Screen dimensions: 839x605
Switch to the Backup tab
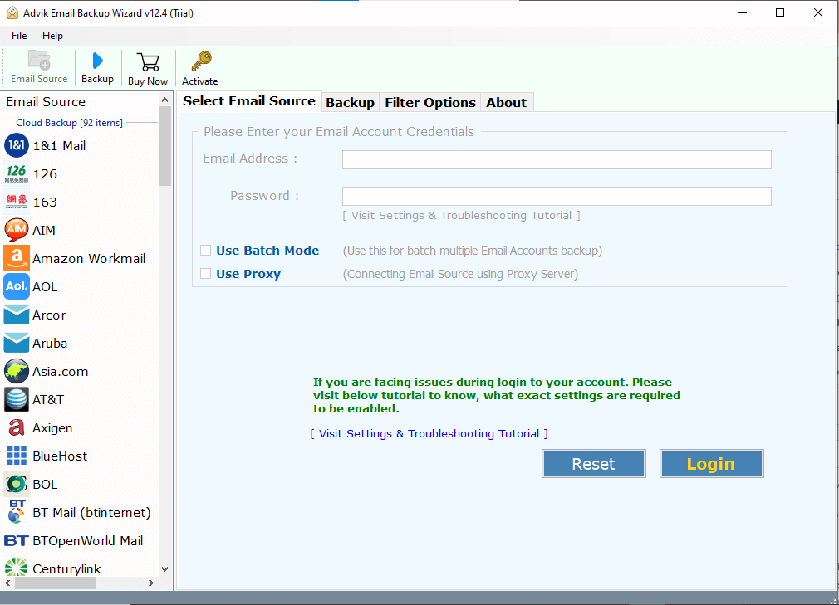point(350,103)
